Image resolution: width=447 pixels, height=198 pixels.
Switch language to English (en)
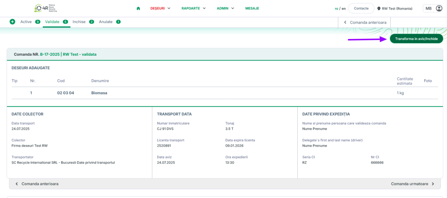point(344,8)
